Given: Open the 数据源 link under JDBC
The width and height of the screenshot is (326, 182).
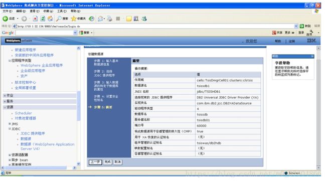Looking at the screenshot, I should 26,139.
